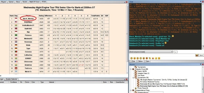Screen dimensions: 204x93
Task: Click the Freestyle Chess room icon
Action: point(136,73)
